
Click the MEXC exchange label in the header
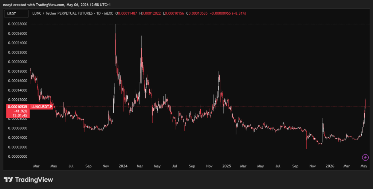[x=108, y=13]
